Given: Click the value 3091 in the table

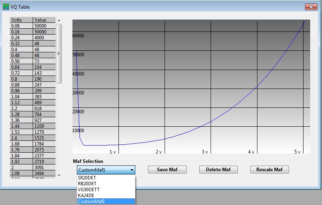Looking at the screenshot, I should (x=44, y=168).
